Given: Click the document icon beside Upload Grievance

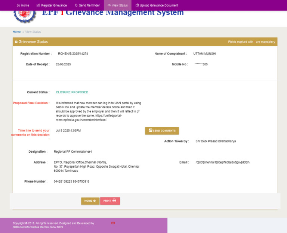Looking at the screenshot, I should click(x=137, y=5).
